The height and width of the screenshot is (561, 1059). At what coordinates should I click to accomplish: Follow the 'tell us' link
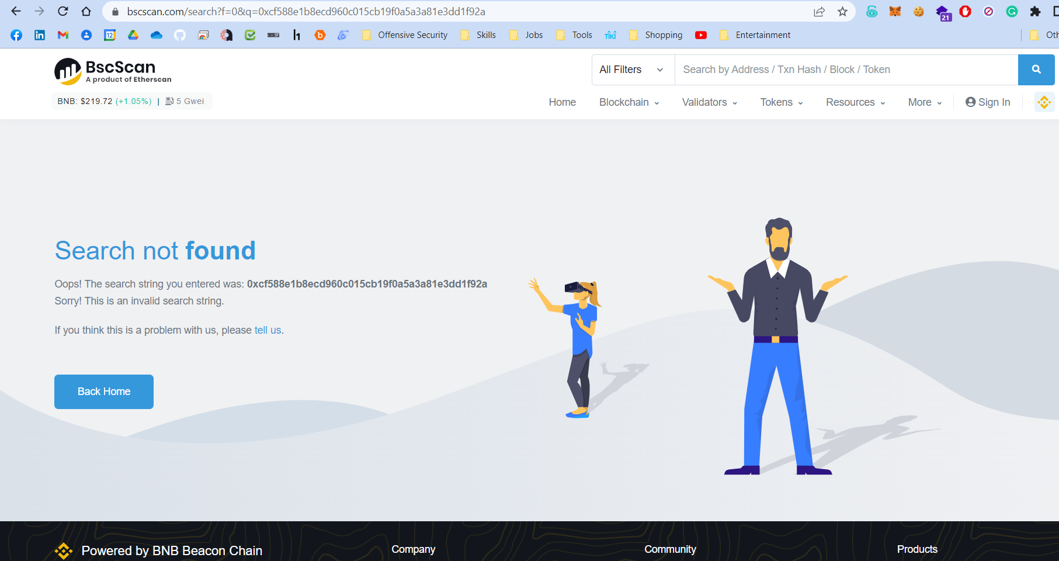[x=268, y=330]
